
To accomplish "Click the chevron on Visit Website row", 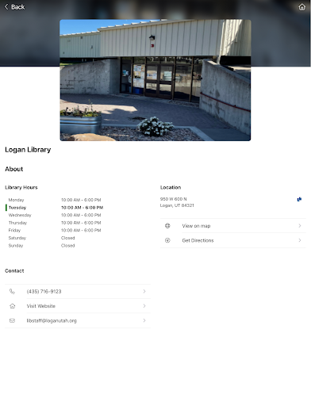I will 144,306.
